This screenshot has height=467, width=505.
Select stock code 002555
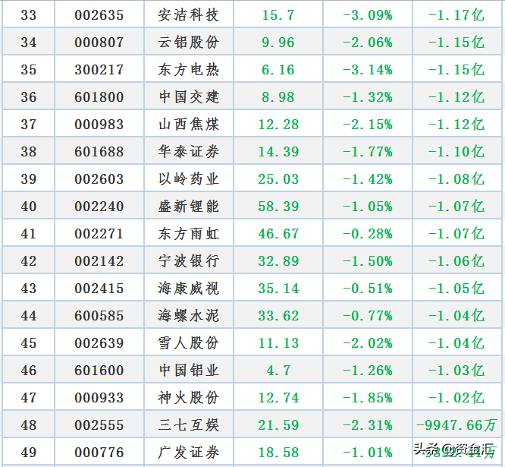click(99, 425)
